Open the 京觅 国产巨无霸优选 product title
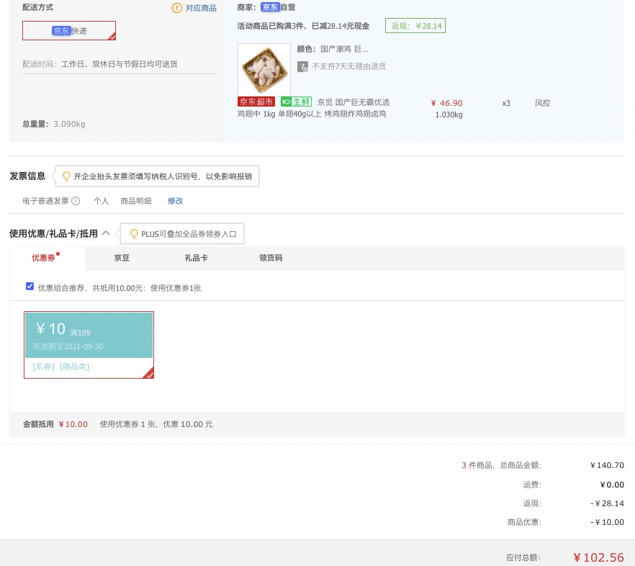The width and height of the screenshot is (635, 566). (313, 108)
